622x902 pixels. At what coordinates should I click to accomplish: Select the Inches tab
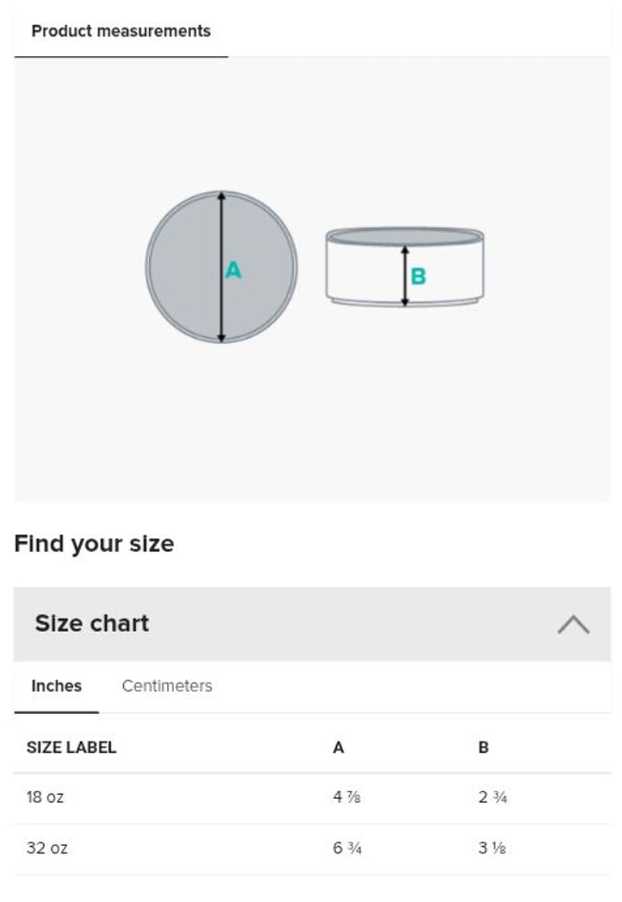tap(56, 686)
